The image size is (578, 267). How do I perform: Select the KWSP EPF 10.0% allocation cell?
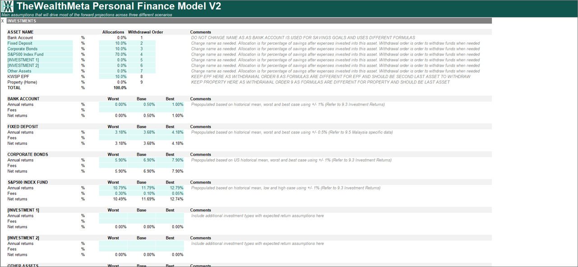click(113, 77)
